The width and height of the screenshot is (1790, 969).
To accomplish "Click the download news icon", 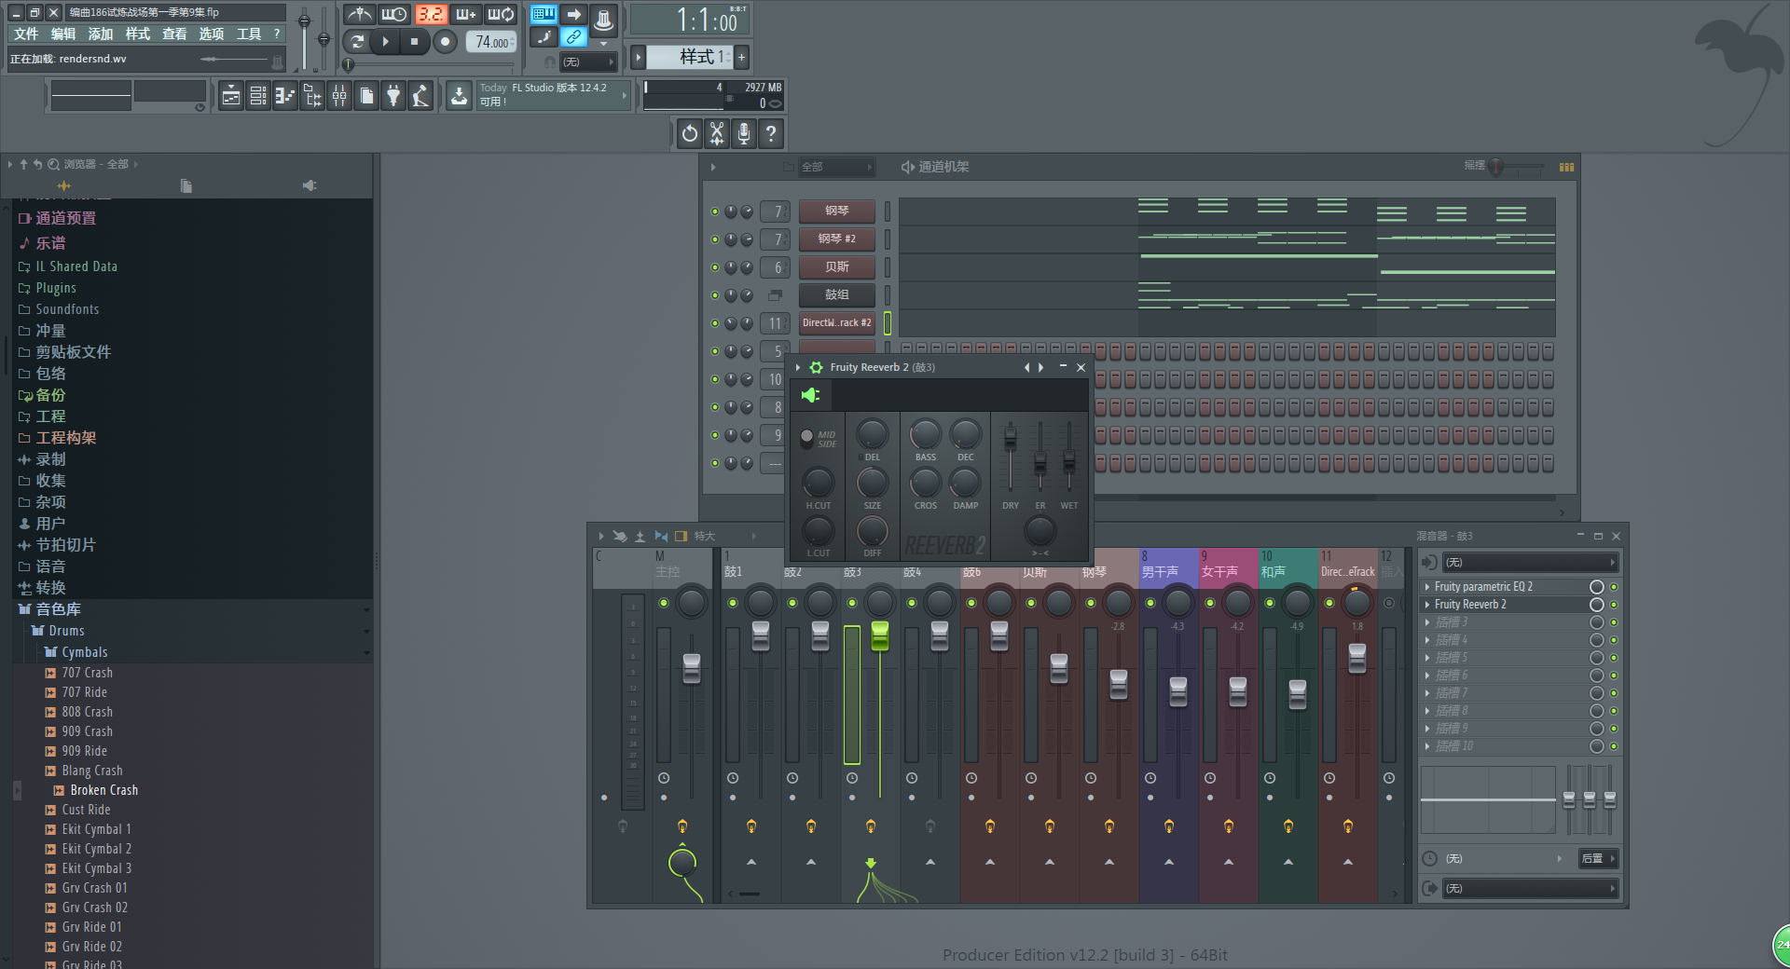I will pyautogui.click(x=459, y=96).
